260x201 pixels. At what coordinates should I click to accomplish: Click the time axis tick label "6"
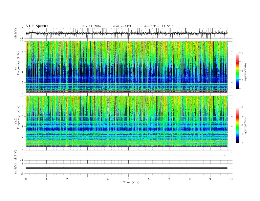[149, 179]
